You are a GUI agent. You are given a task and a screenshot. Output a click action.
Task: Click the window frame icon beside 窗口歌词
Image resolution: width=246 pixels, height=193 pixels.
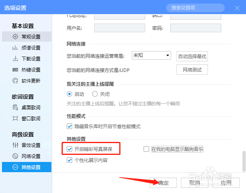tap(15, 118)
